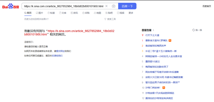
Task: Open hot topic 墨西哥VS波兰
Action: [x=152, y=62]
